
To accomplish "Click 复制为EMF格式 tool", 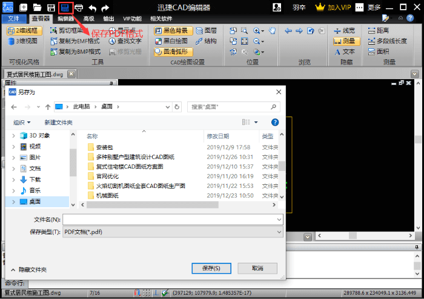I will 76,41.
